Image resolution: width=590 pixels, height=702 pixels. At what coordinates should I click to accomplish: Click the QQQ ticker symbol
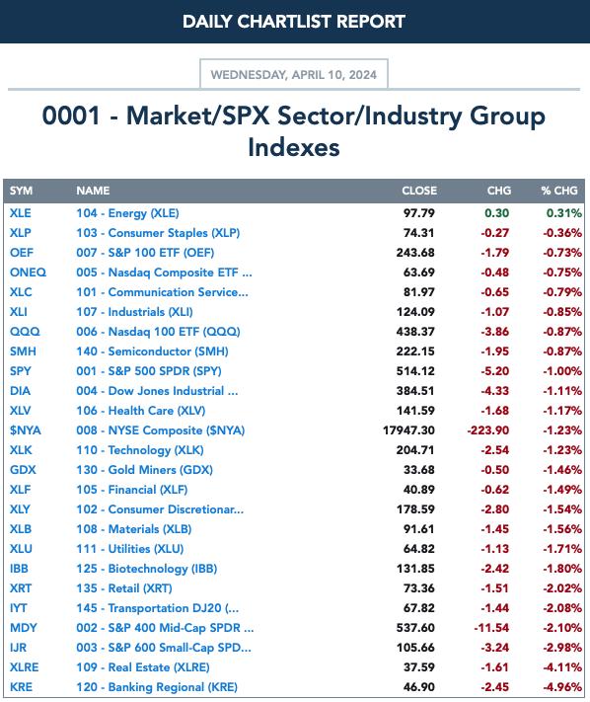[x=25, y=332]
